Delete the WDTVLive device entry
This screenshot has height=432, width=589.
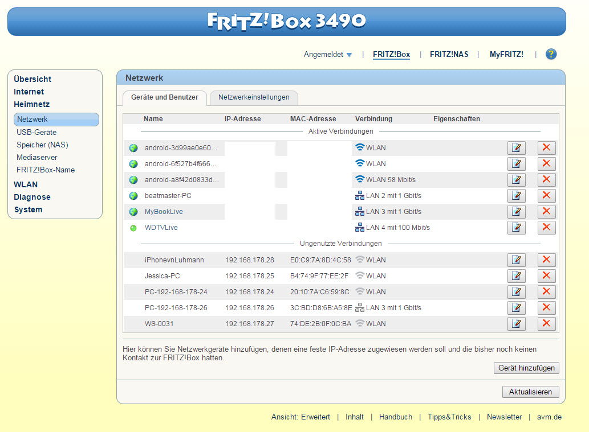547,227
